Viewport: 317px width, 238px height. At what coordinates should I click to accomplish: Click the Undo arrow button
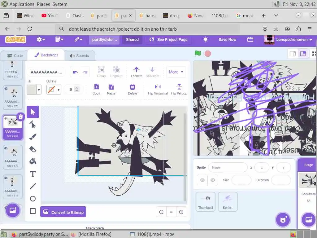75,72
